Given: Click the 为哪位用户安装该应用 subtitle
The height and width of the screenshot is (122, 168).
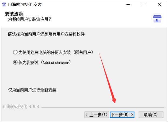Looking at the screenshot, I should pyautogui.click(x=29, y=19).
